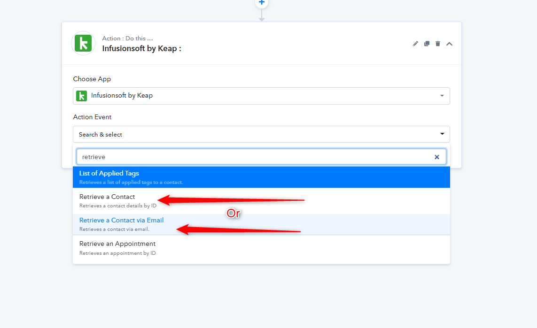Click the Infusionsoft by Keap logo in header
The height and width of the screenshot is (328, 537).
coord(83,44)
